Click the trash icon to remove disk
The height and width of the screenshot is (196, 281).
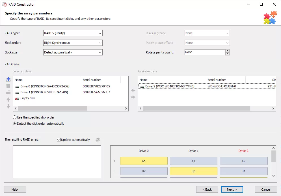(8, 86)
